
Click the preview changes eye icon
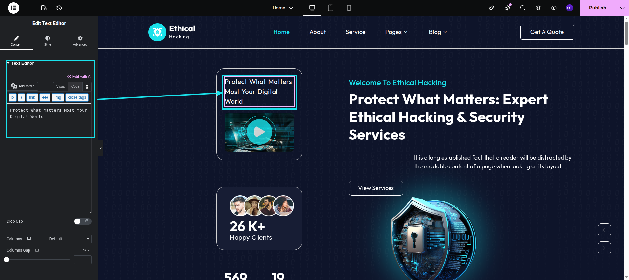553,8
